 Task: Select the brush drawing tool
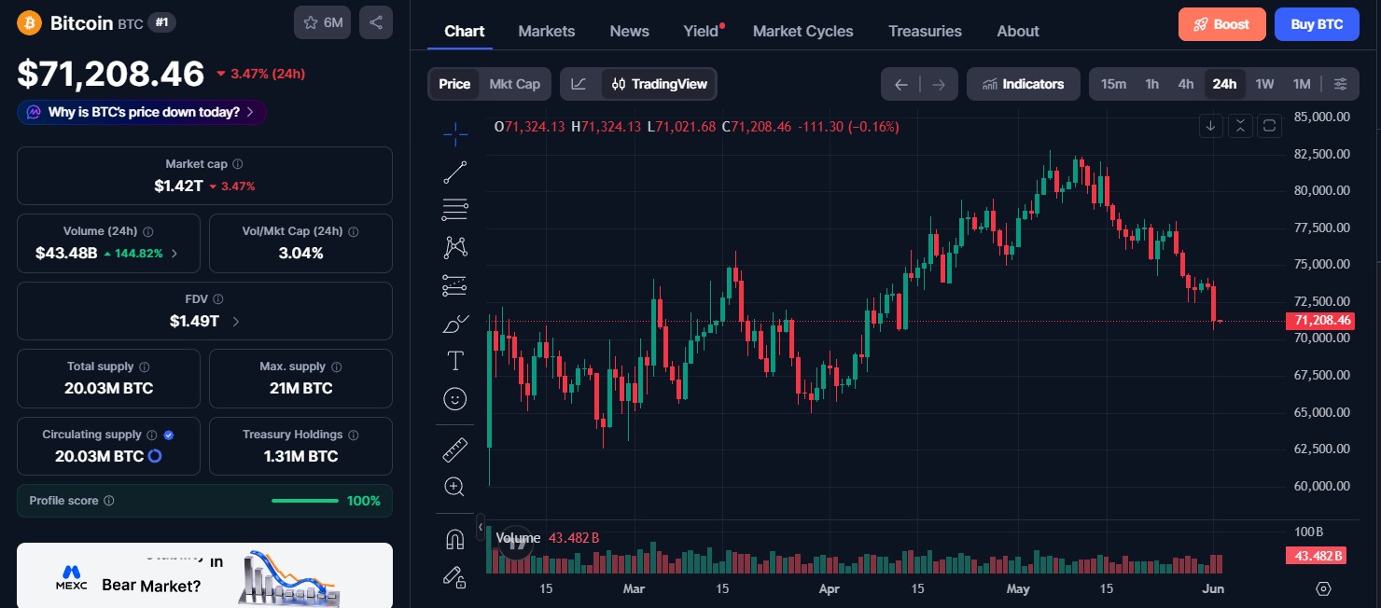[x=455, y=324]
